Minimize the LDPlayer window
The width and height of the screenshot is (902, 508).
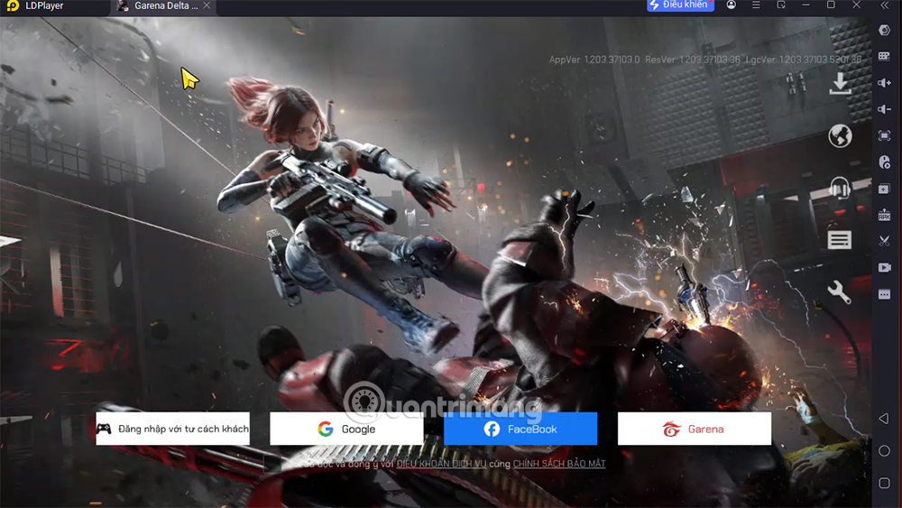point(805,5)
